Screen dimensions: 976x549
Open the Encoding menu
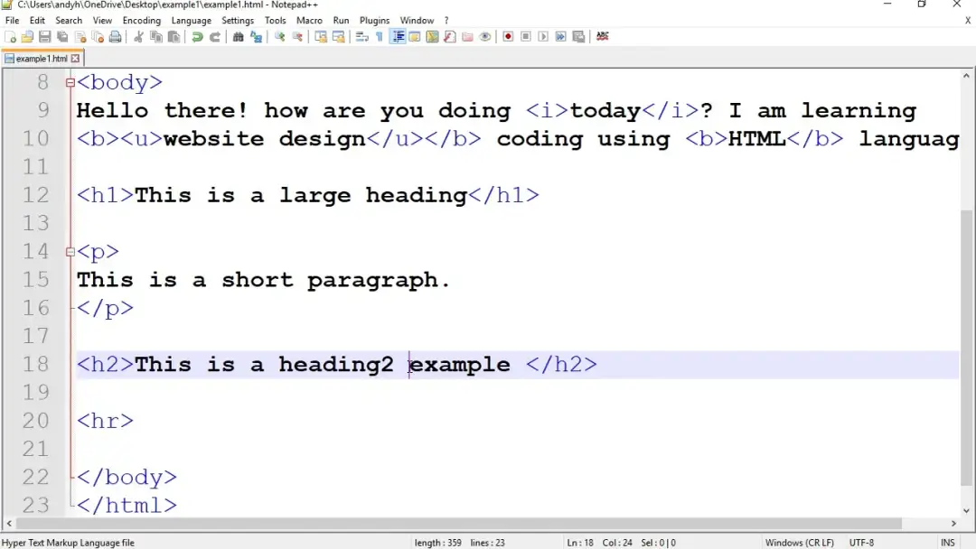point(141,20)
